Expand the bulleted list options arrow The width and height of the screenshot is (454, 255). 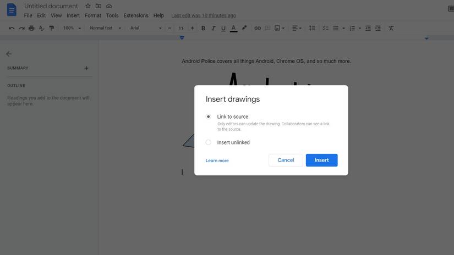click(344, 28)
